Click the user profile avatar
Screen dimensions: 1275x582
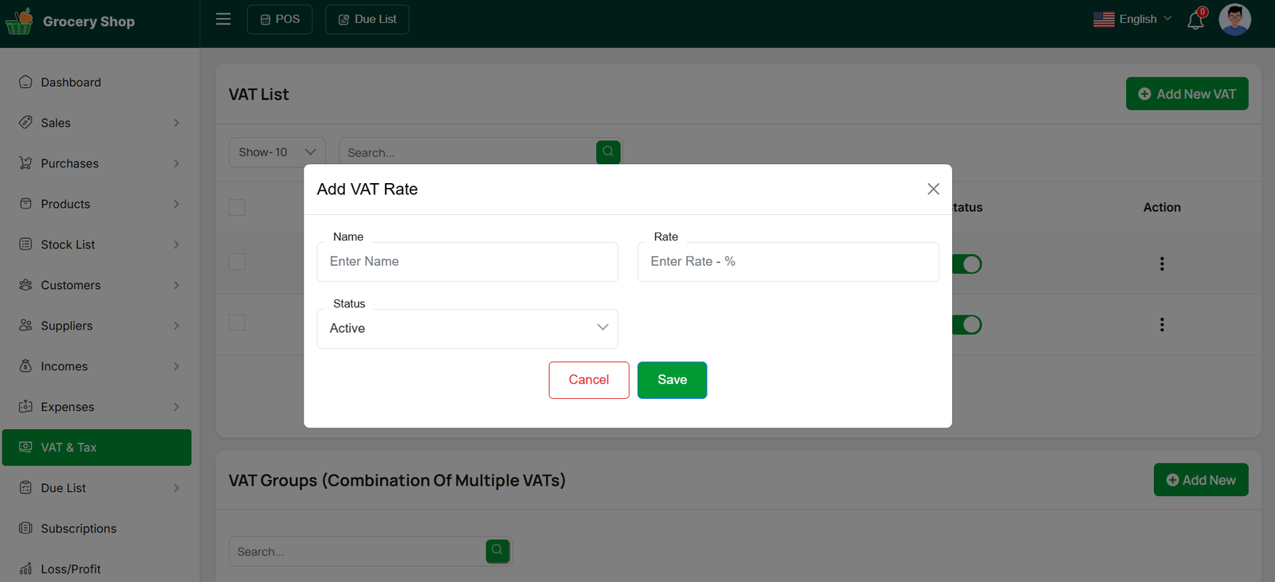pyautogui.click(x=1234, y=20)
